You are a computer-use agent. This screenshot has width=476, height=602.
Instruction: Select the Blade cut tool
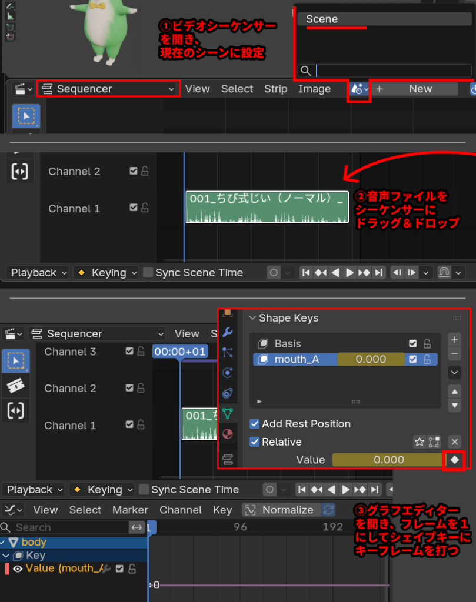point(14,386)
